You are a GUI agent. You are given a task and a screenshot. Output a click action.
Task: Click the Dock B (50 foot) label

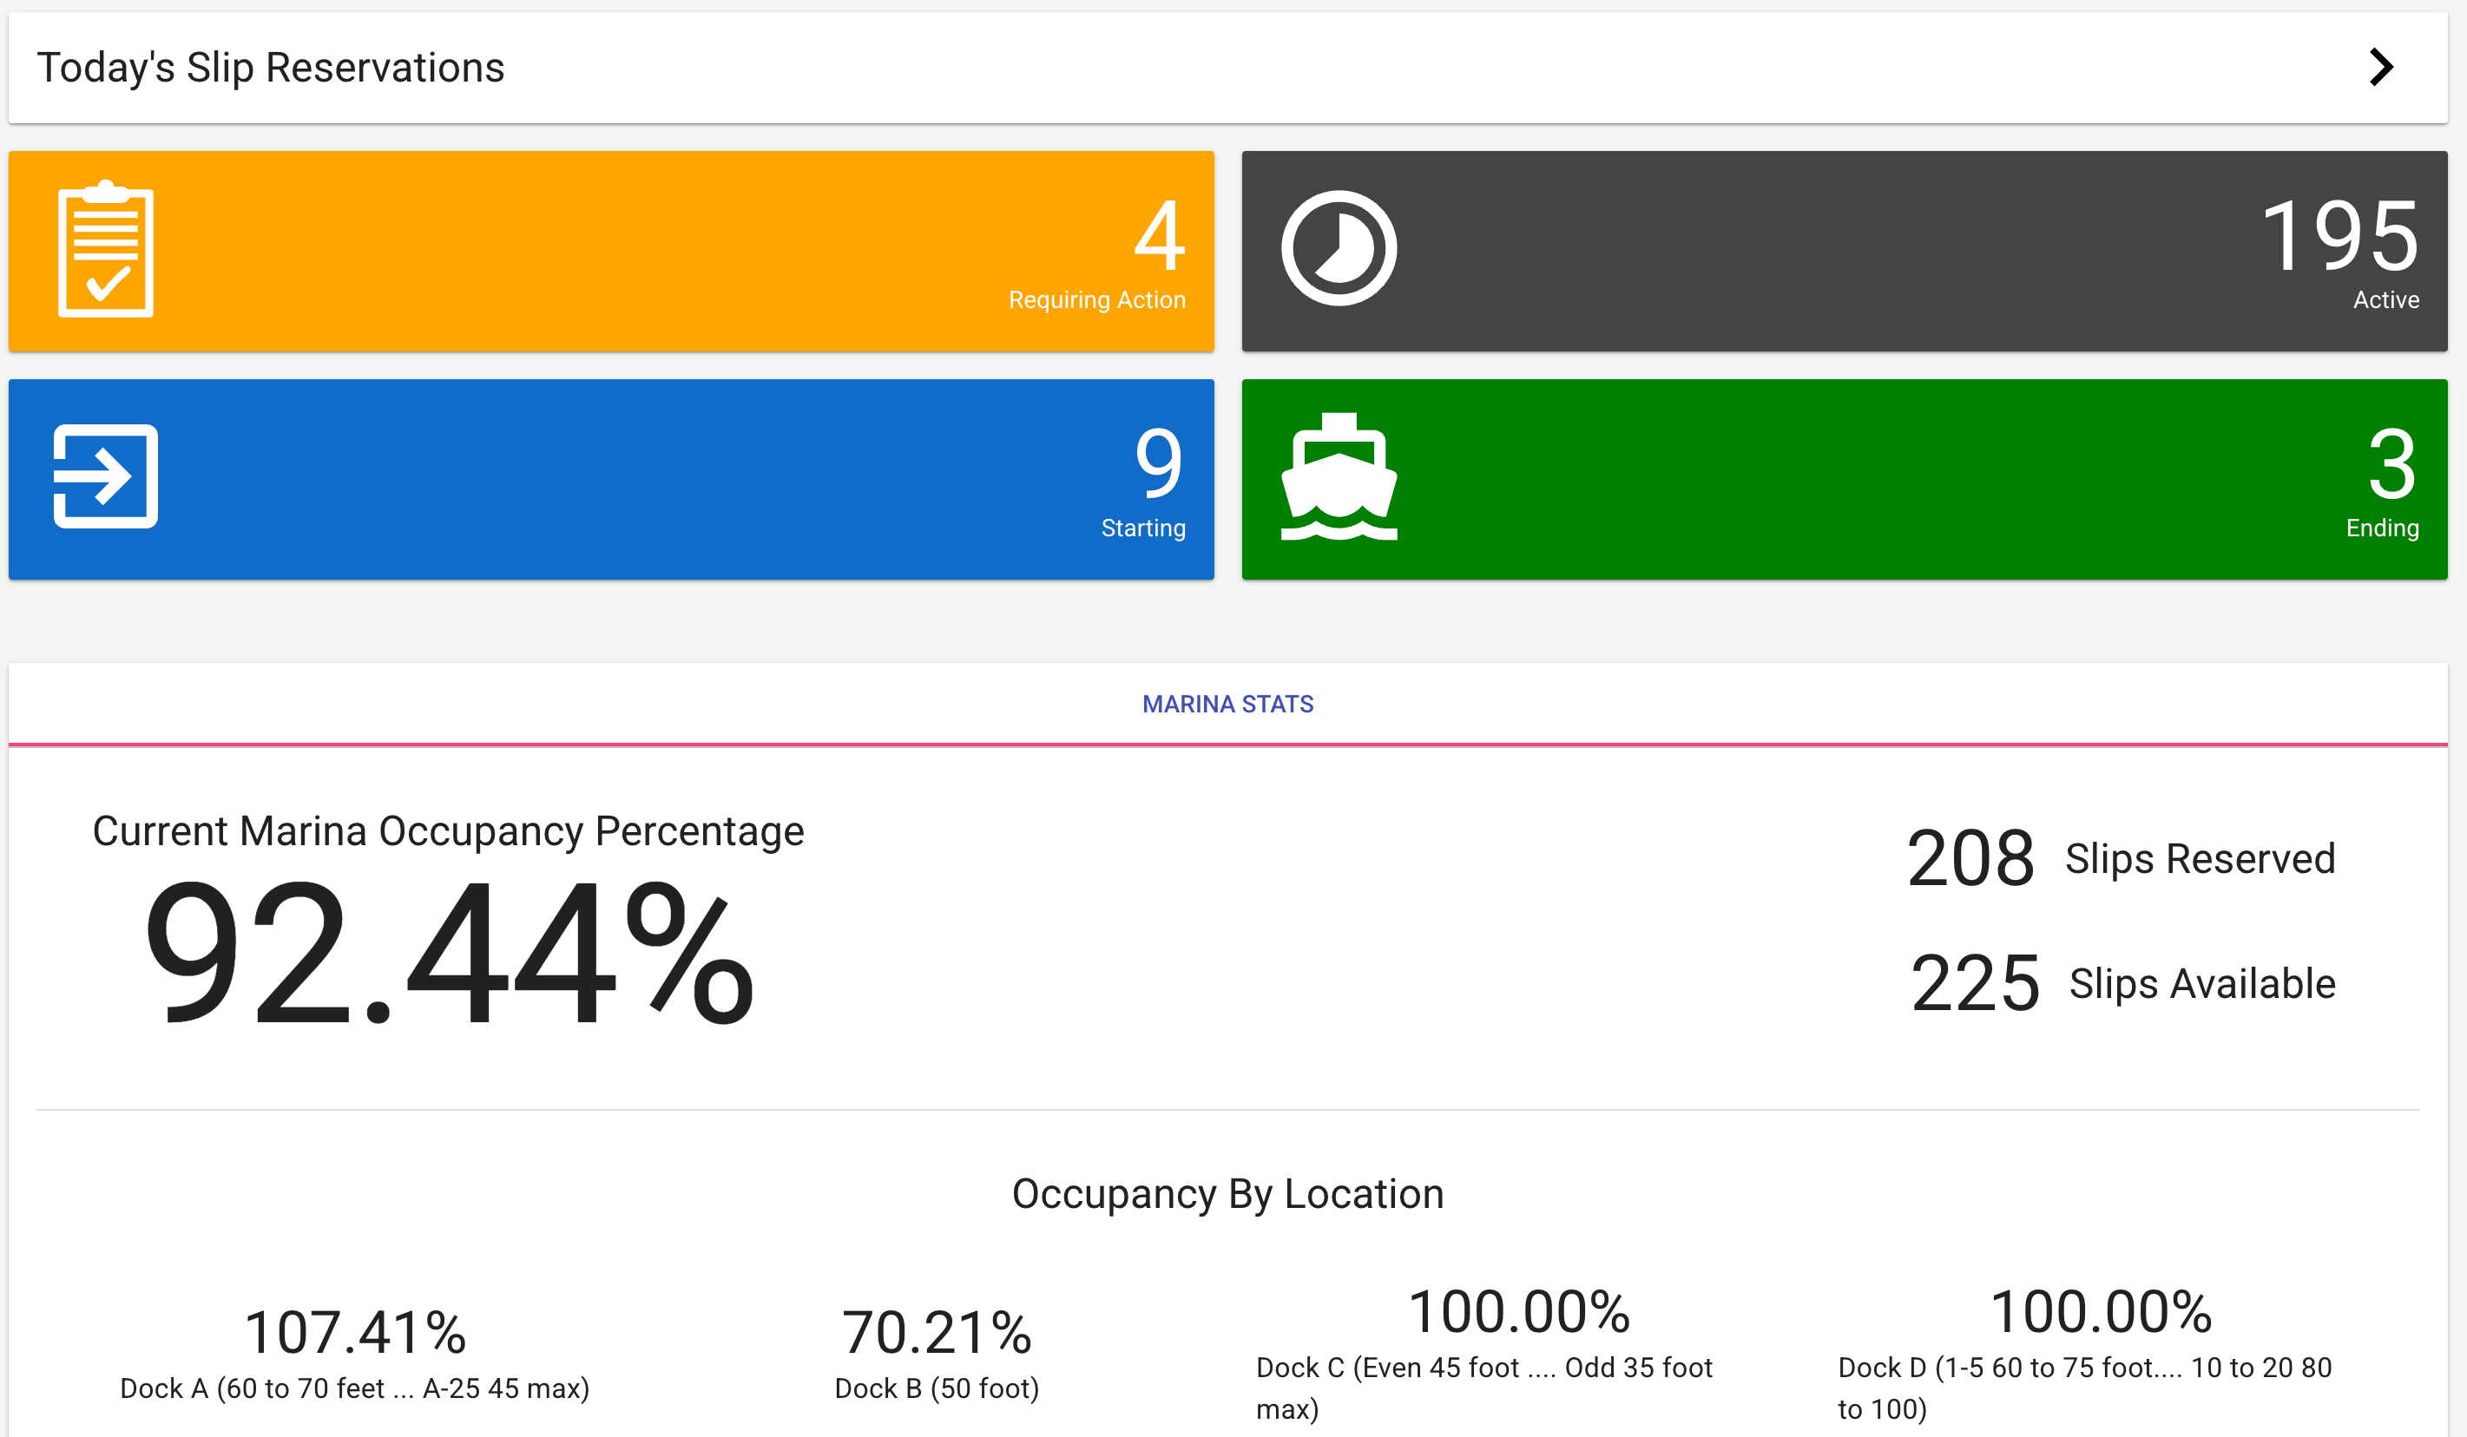[937, 1388]
